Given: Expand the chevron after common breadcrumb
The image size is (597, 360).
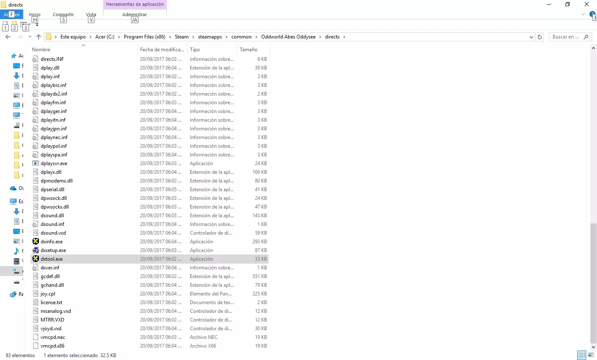Looking at the screenshot, I should pyautogui.click(x=256, y=37).
